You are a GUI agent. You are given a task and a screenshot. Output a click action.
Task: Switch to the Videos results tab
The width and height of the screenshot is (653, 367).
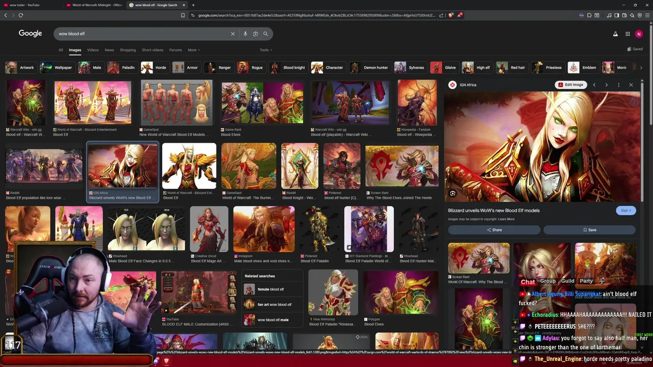[93, 50]
